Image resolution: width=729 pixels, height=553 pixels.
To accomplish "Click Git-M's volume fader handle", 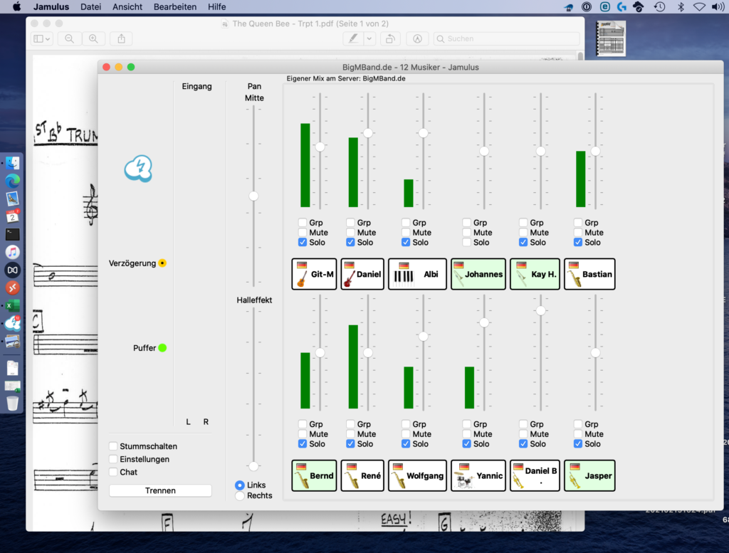I will pyautogui.click(x=320, y=147).
